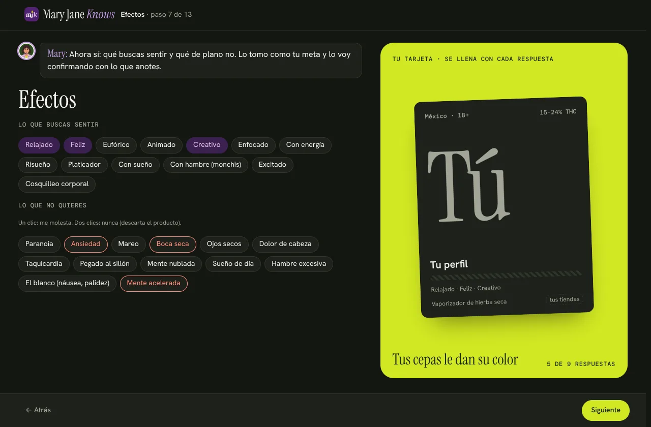Select the Dolor de cabeza chip
Screen dimensions: 651x427
[285, 244]
